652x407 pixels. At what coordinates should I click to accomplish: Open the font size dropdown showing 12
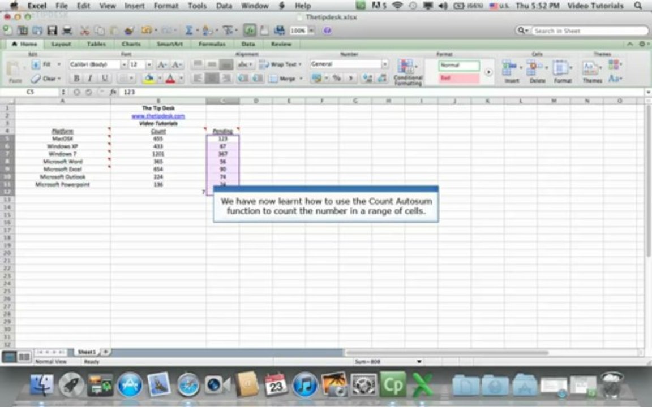click(x=149, y=64)
